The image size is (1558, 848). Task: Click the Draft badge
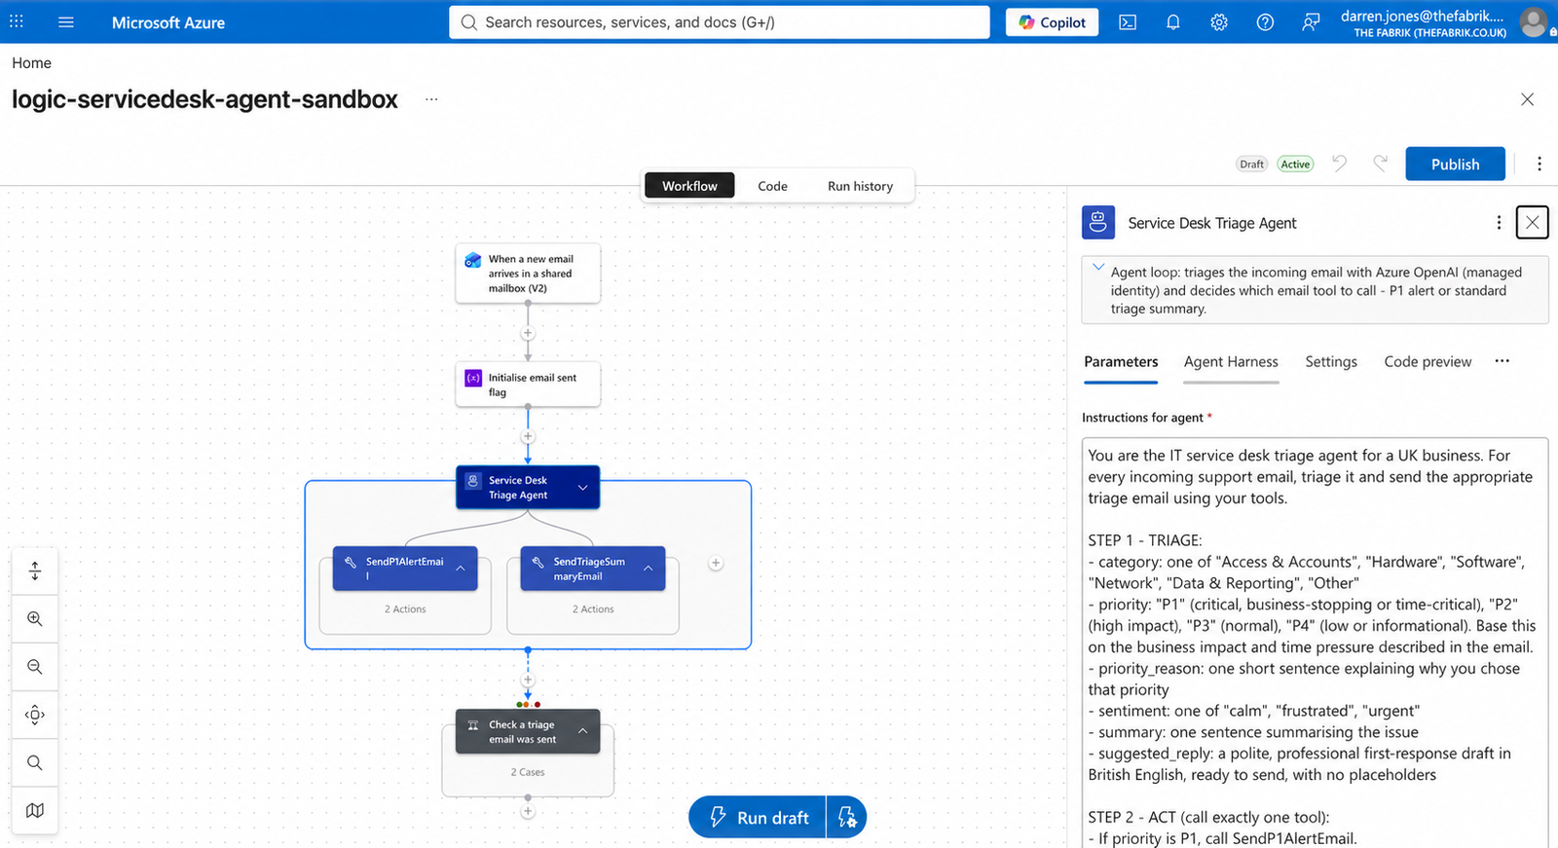[1252, 164]
